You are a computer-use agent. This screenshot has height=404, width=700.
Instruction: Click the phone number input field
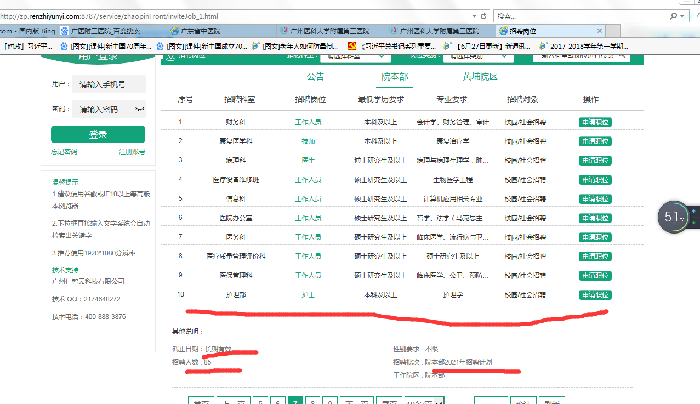click(109, 84)
